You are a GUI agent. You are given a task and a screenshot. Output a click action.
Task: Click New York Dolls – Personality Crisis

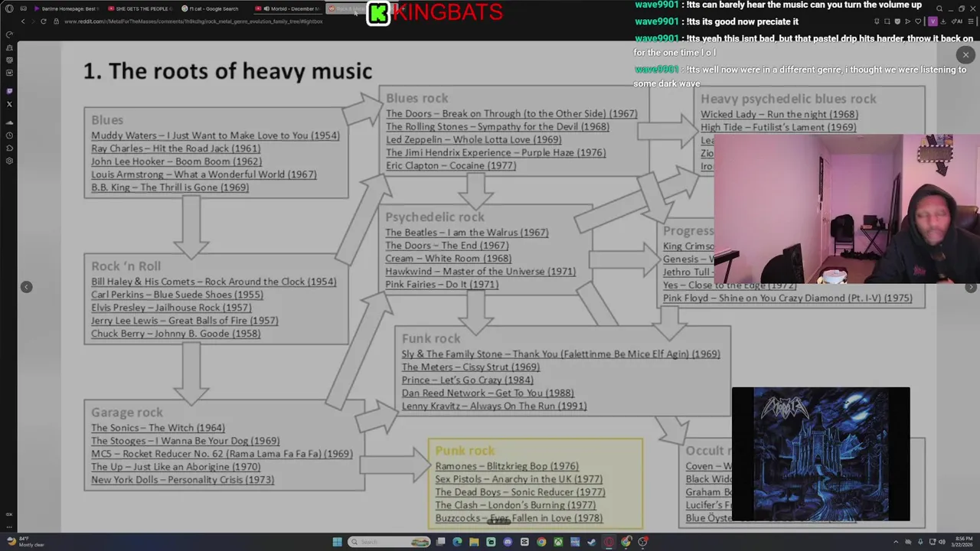182,480
